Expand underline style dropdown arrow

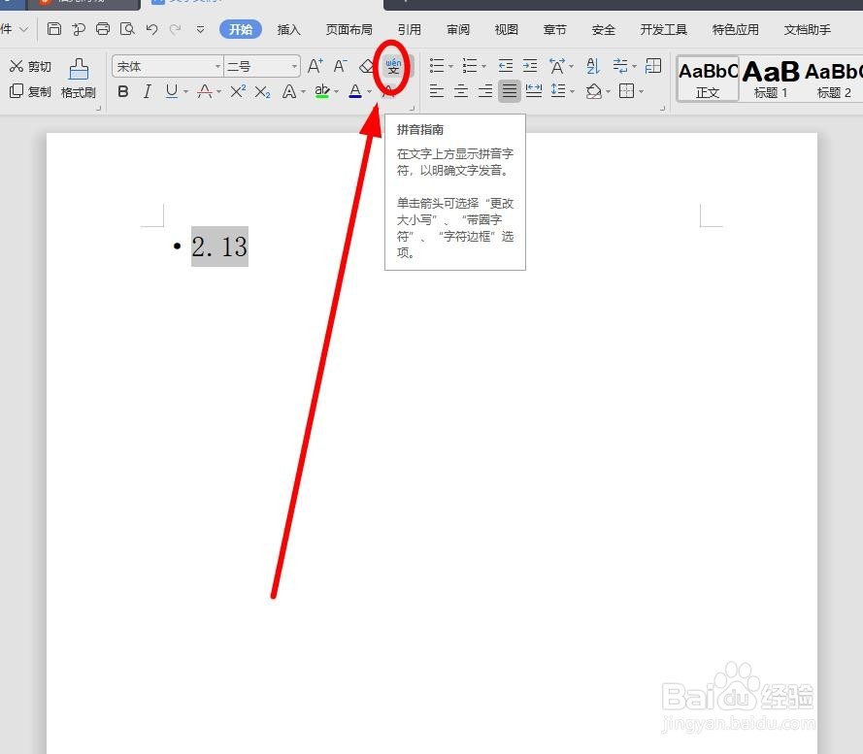tap(185, 92)
